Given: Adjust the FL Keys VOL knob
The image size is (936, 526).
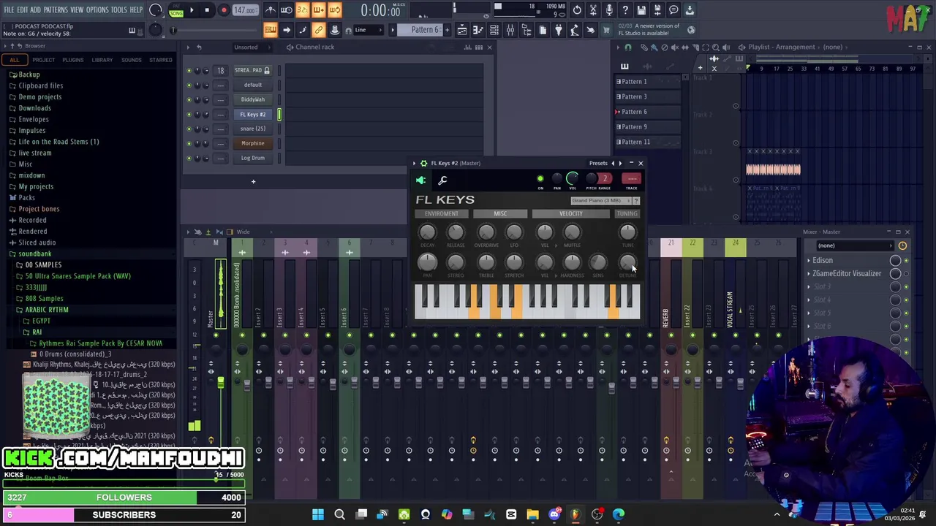Looking at the screenshot, I should coord(573,179).
